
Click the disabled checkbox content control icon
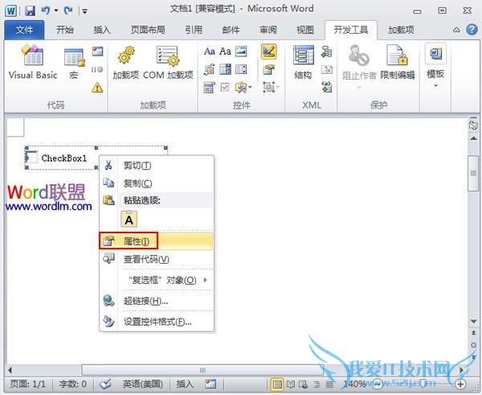[x=225, y=88]
